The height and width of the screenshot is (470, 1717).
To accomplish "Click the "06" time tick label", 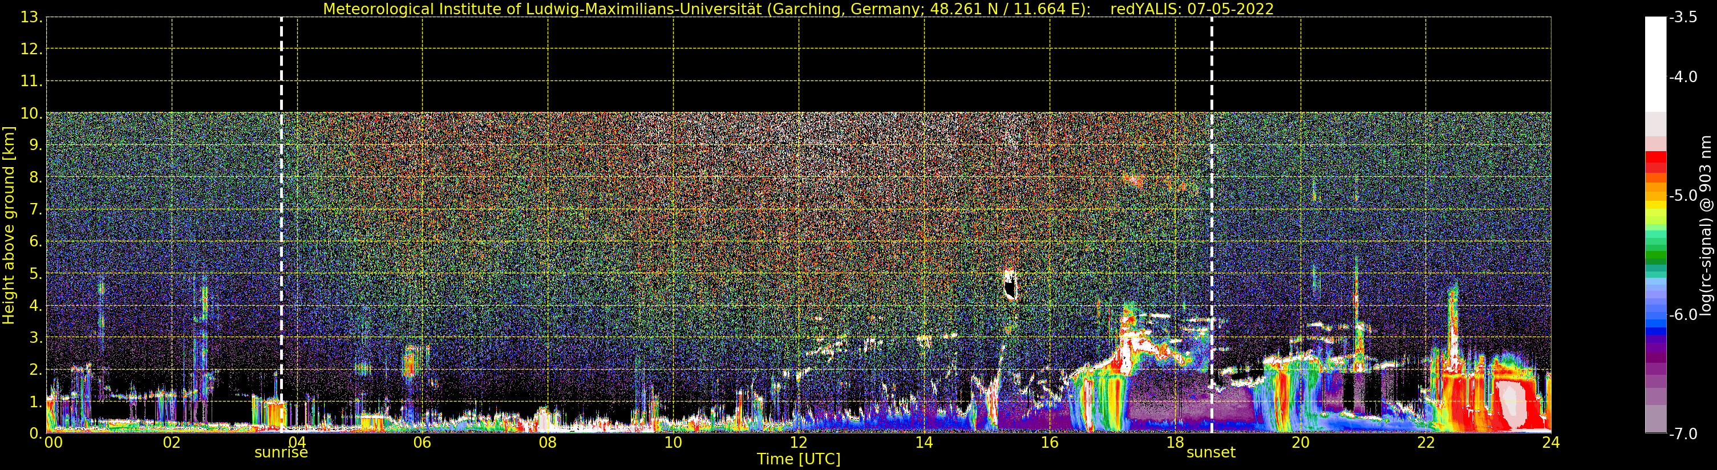I will 423,443.
